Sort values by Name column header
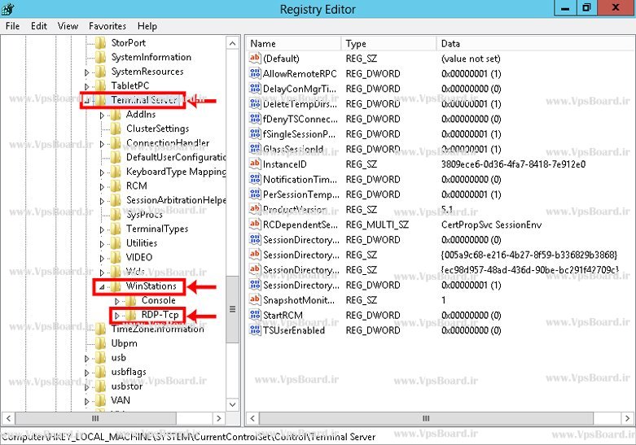 click(293, 43)
